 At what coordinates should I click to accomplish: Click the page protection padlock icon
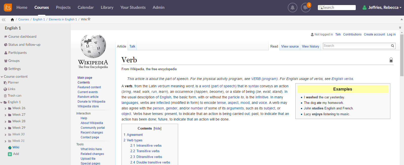coord(391,60)
